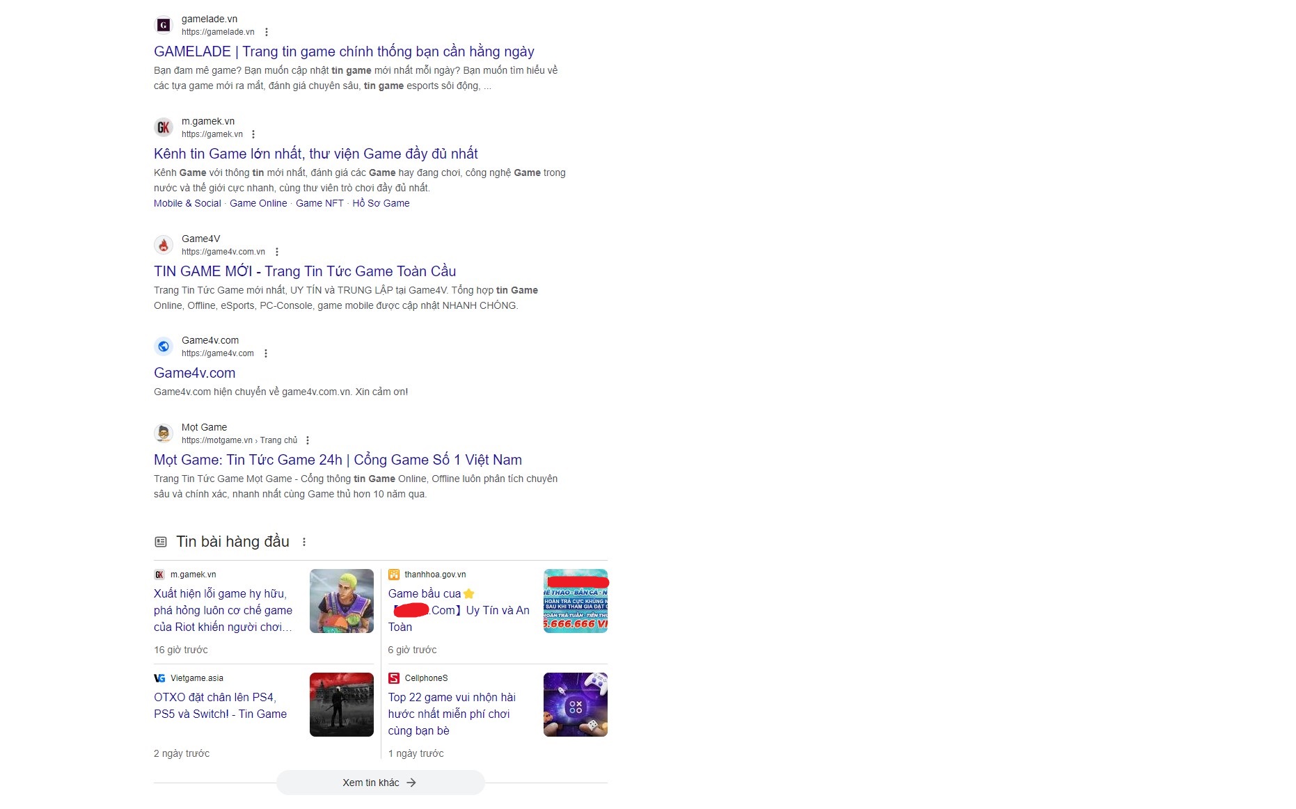The height and width of the screenshot is (809, 1296).
Task: Follow the Game Online sitelink
Action: (258, 203)
